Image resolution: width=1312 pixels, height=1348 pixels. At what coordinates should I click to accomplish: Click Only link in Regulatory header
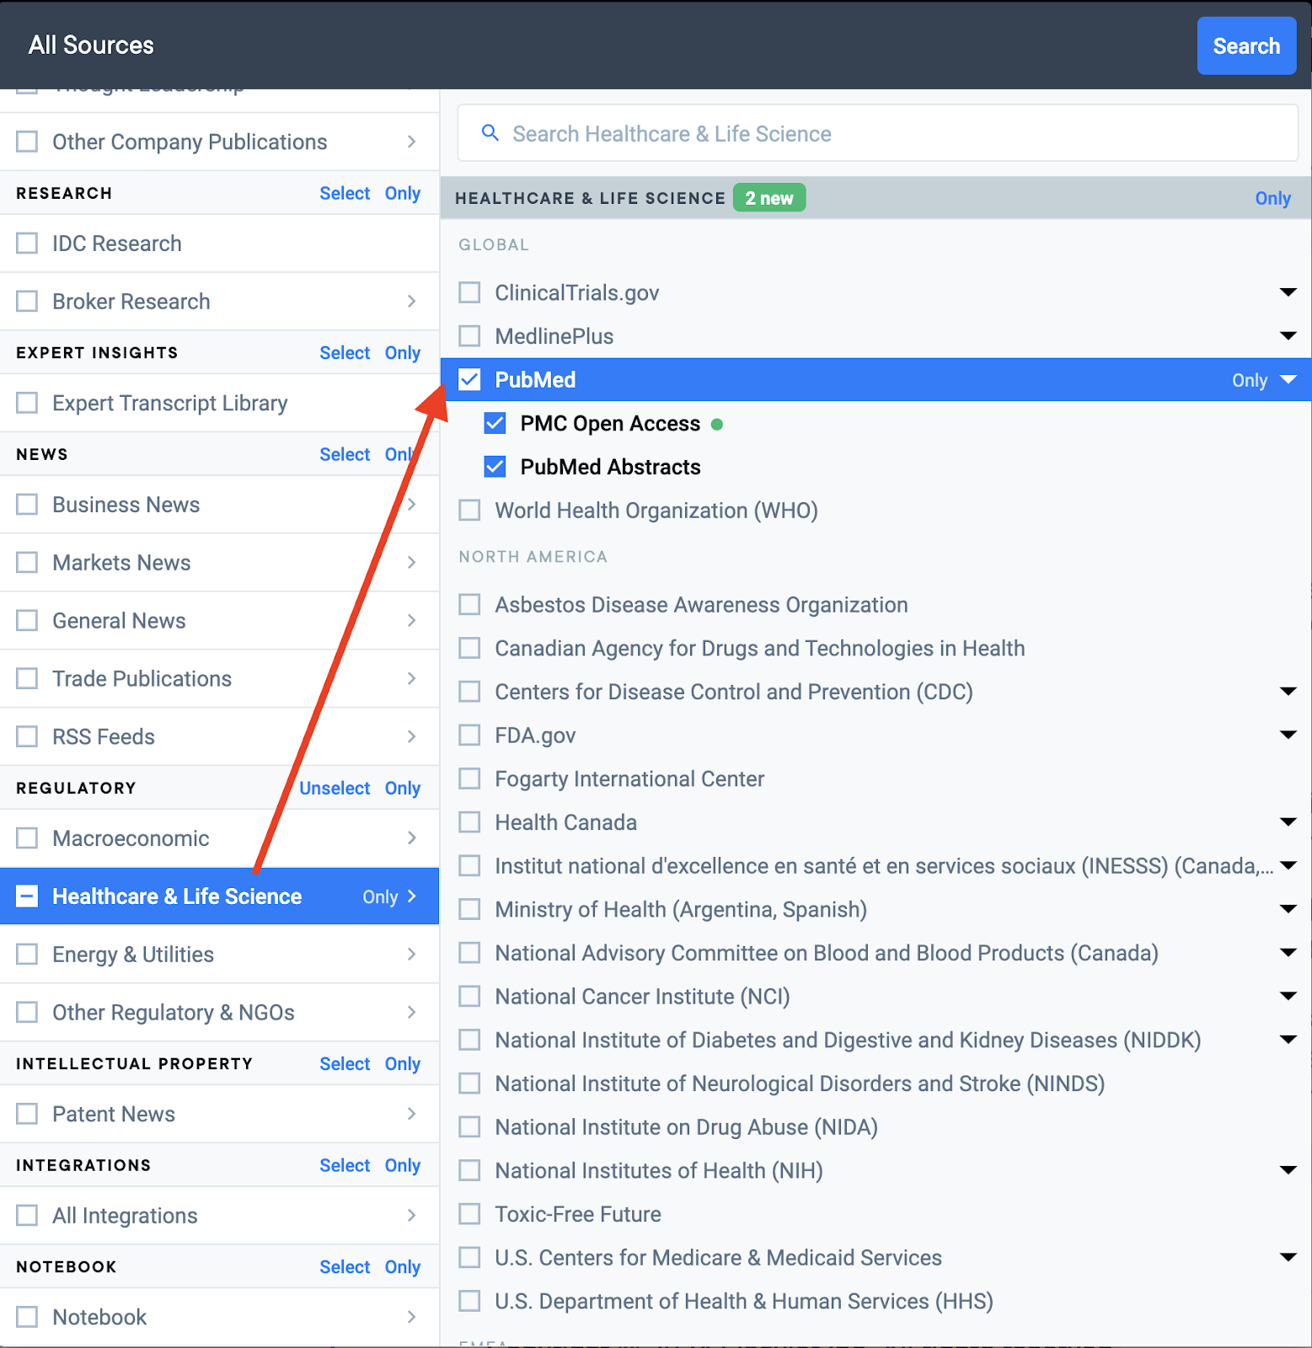403,788
